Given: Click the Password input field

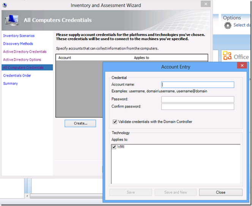Looking at the screenshot, I should pyautogui.click(x=198, y=99).
